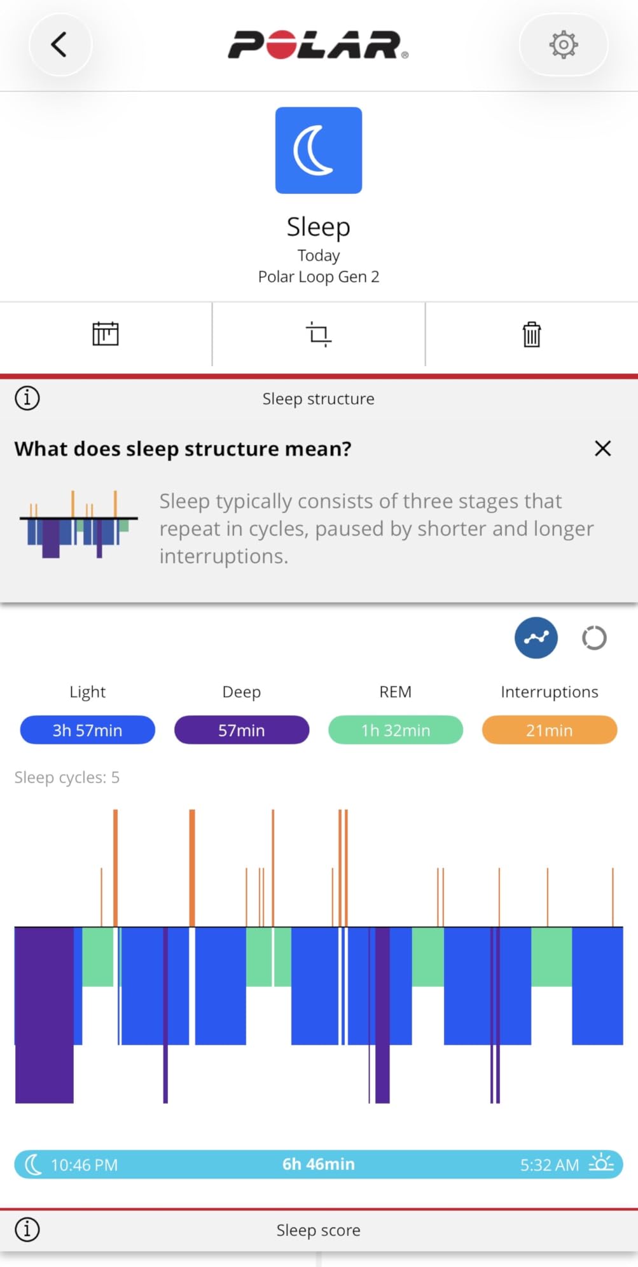Delete sleep data with the trash icon

(532, 334)
